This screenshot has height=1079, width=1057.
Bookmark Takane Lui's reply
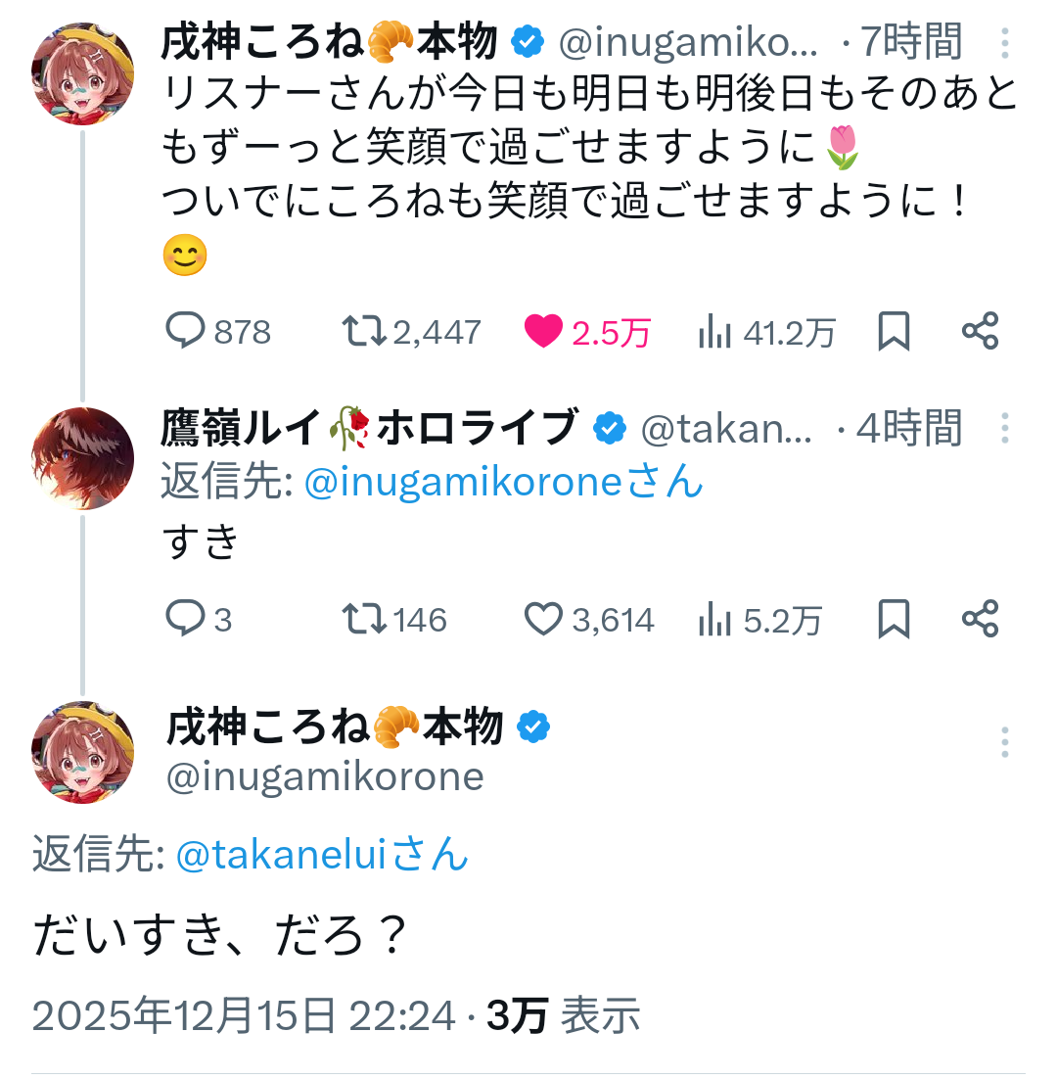(x=894, y=619)
